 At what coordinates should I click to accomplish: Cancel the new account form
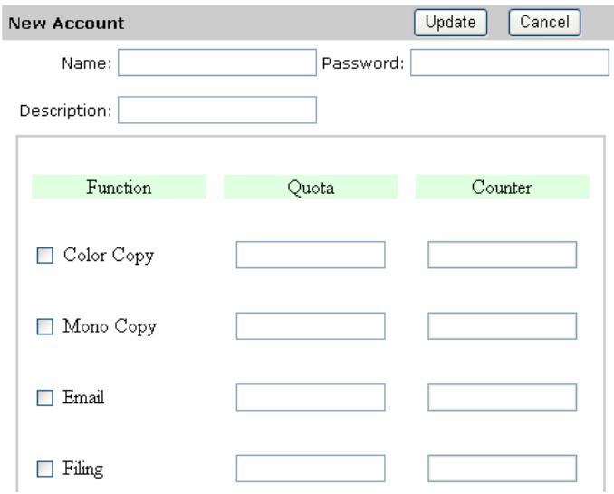click(544, 23)
